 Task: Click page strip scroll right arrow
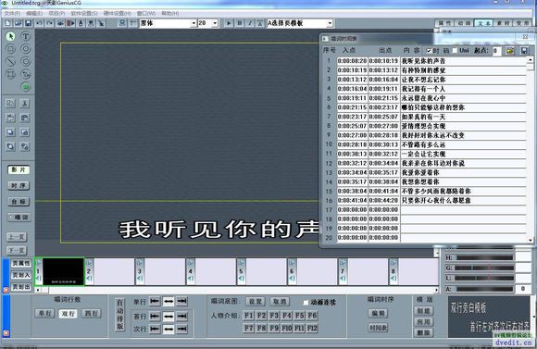pos(436,290)
